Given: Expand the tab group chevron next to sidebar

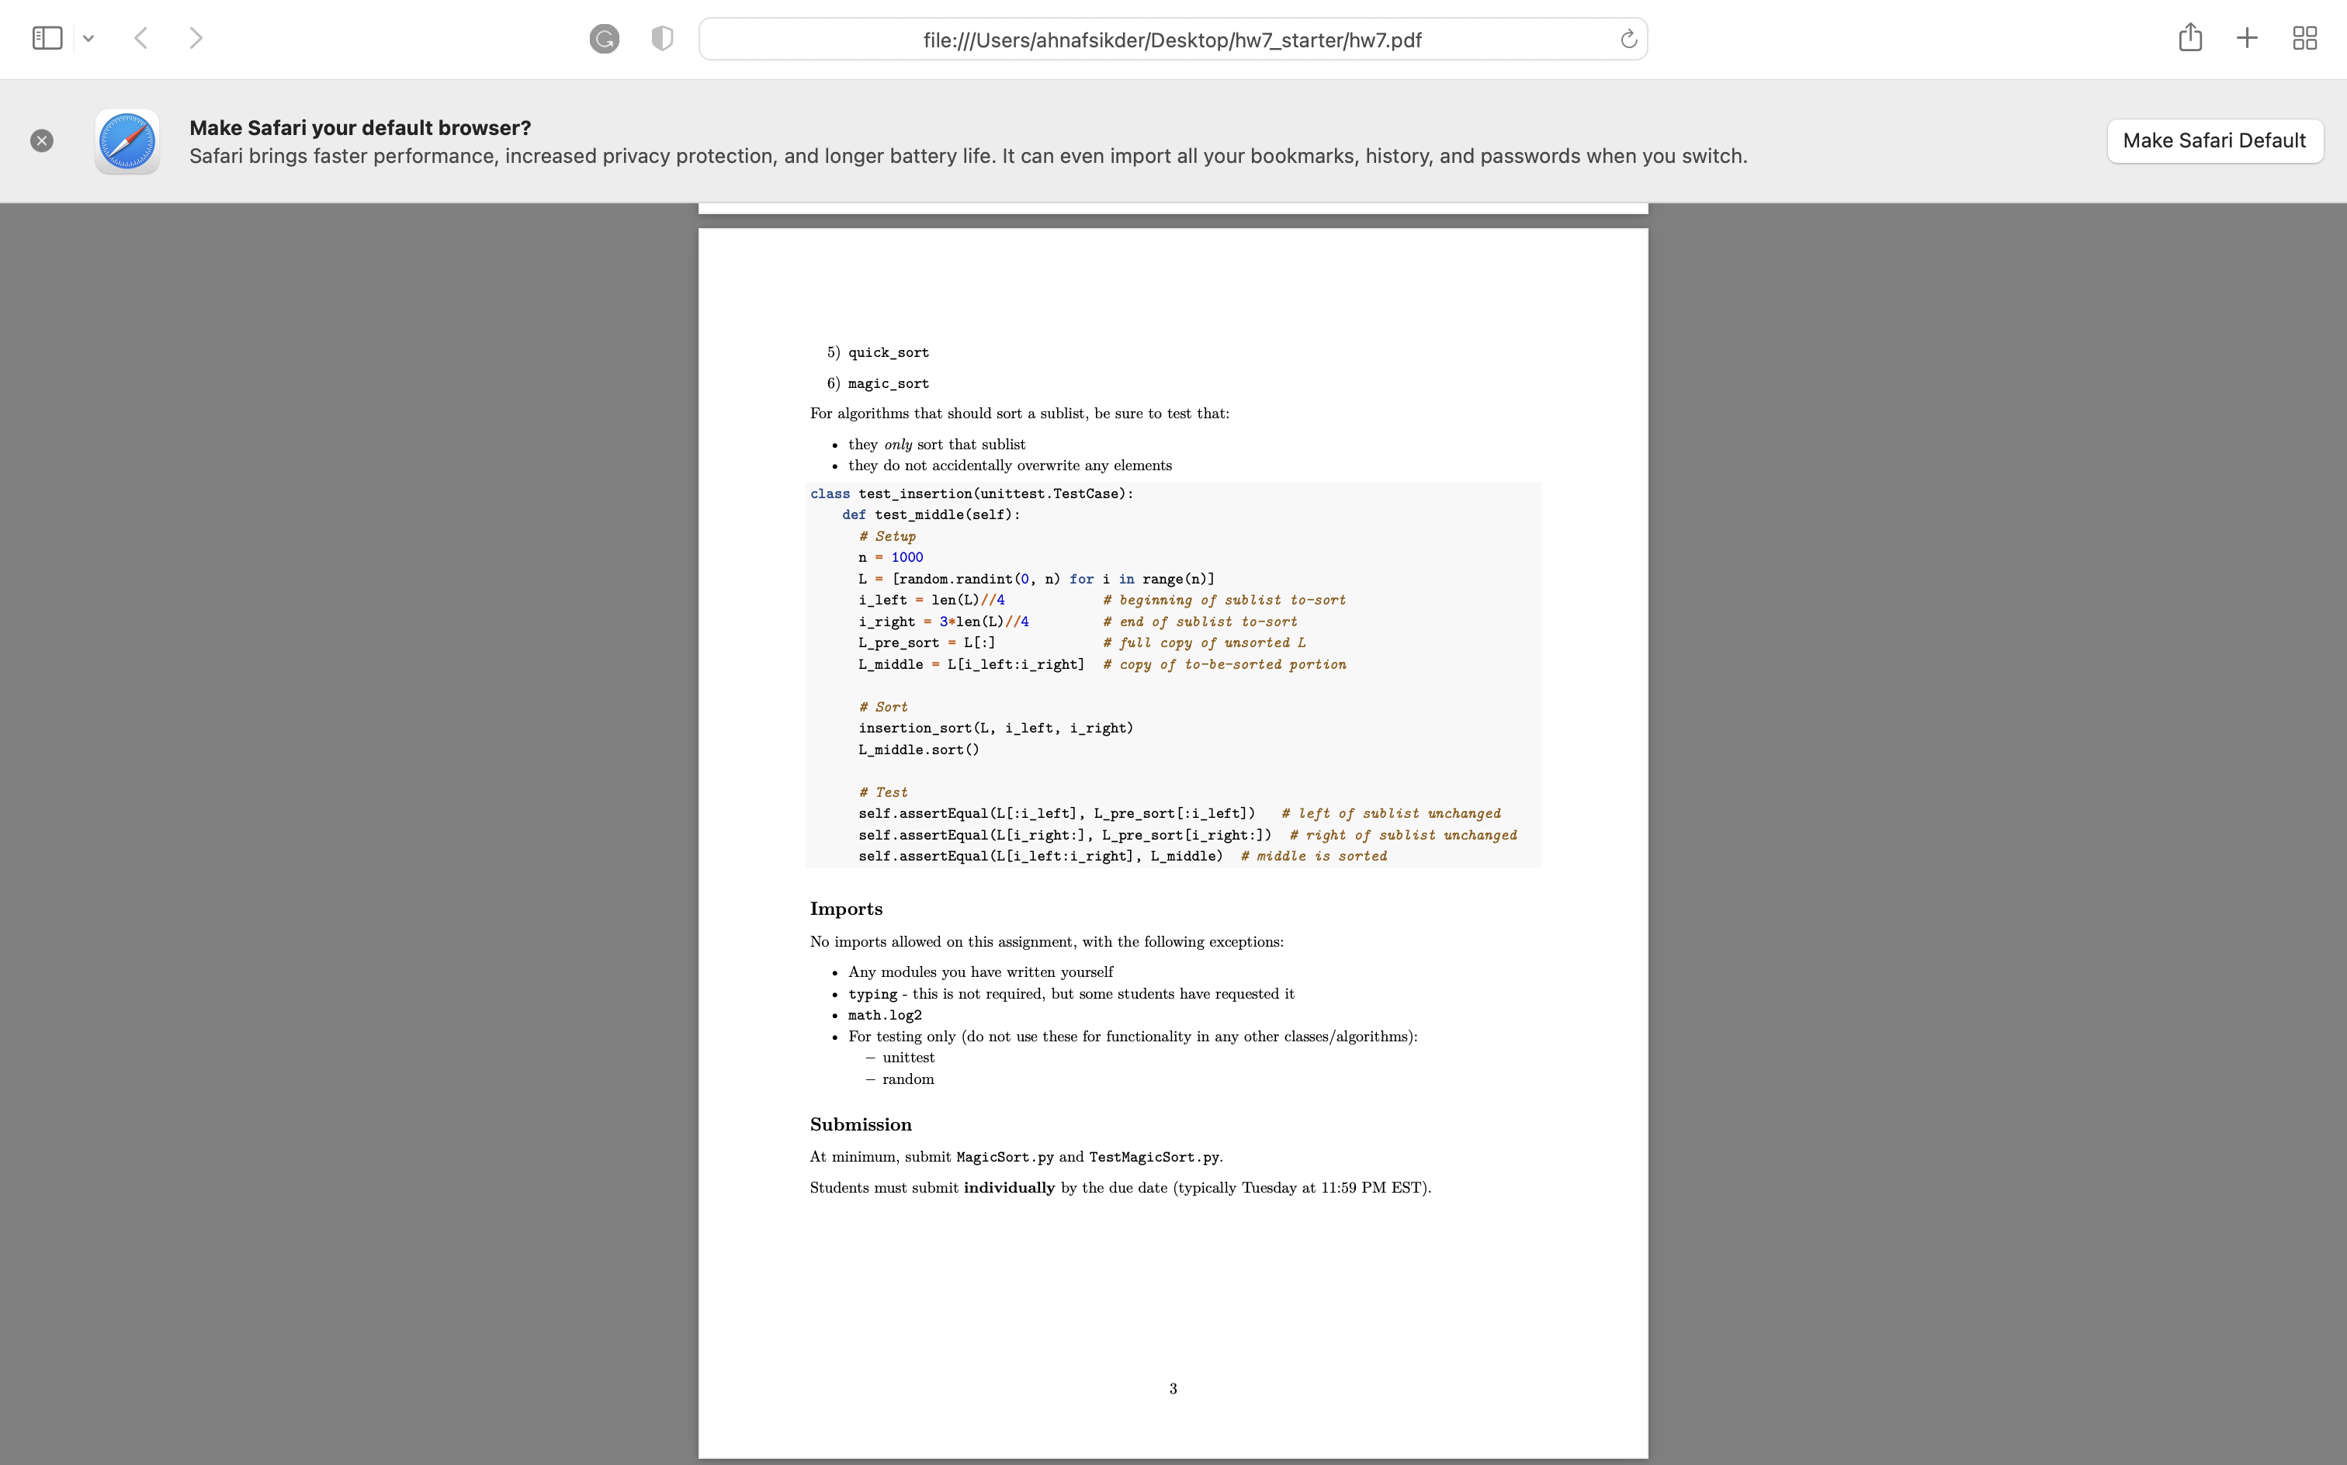Looking at the screenshot, I should pyautogui.click(x=88, y=39).
